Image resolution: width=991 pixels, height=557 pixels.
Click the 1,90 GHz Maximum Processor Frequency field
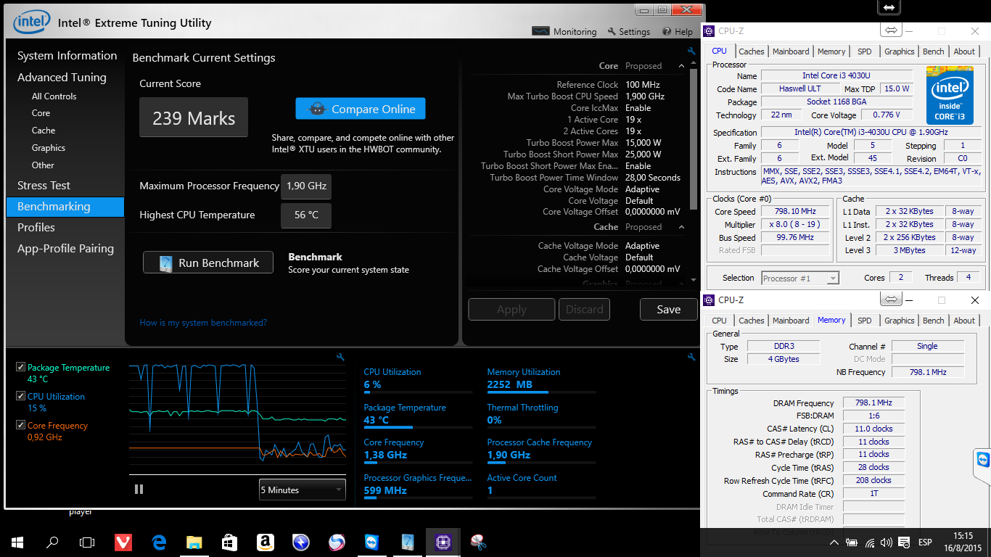tap(306, 186)
